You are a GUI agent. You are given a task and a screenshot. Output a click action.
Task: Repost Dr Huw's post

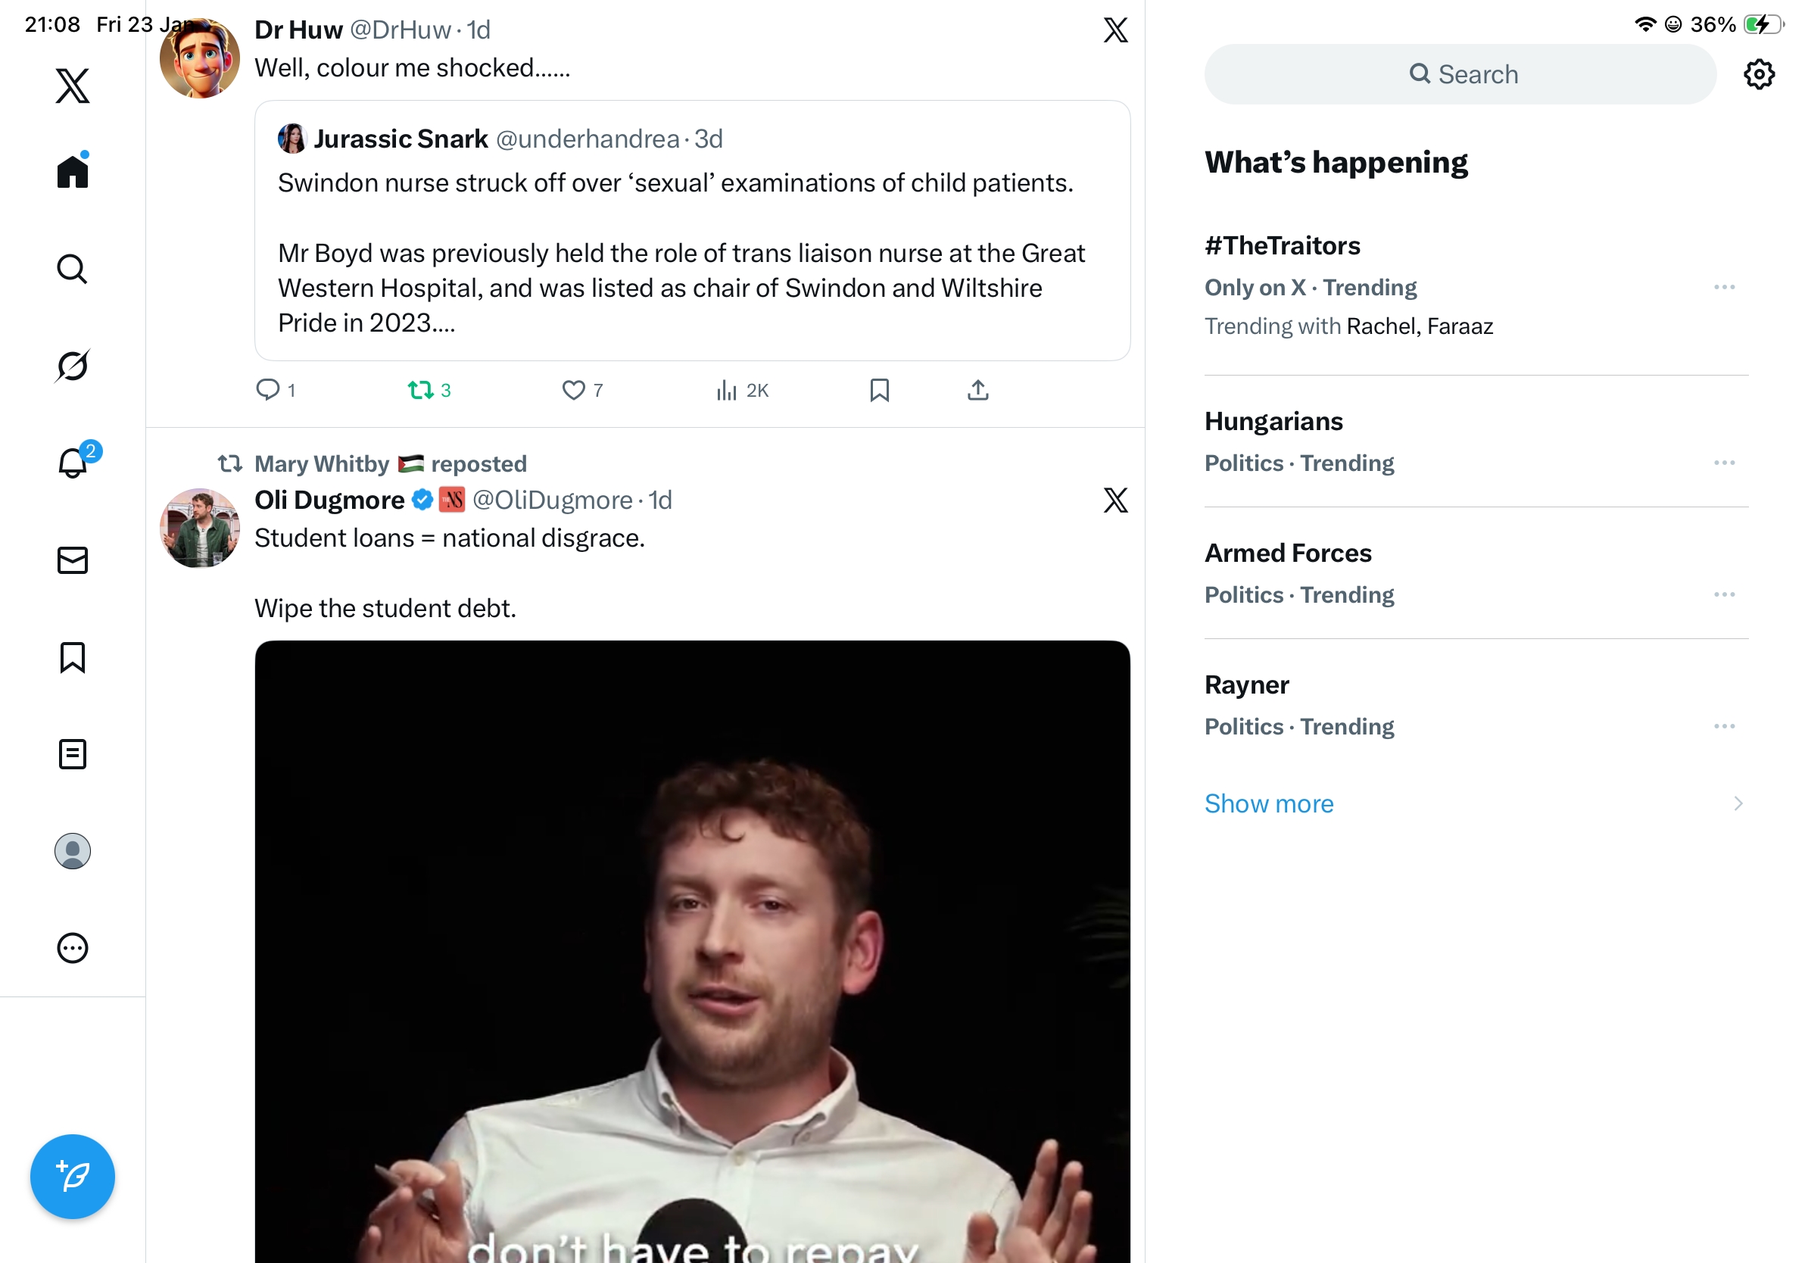coord(420,391)
